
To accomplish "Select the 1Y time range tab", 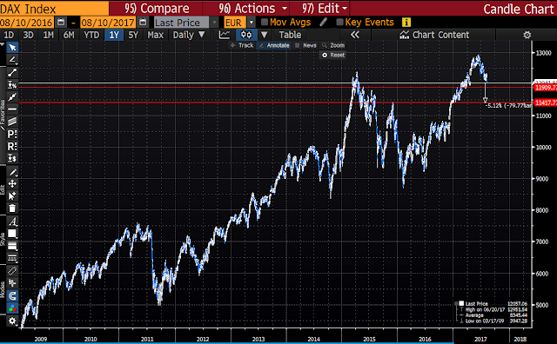I will 114,35.
